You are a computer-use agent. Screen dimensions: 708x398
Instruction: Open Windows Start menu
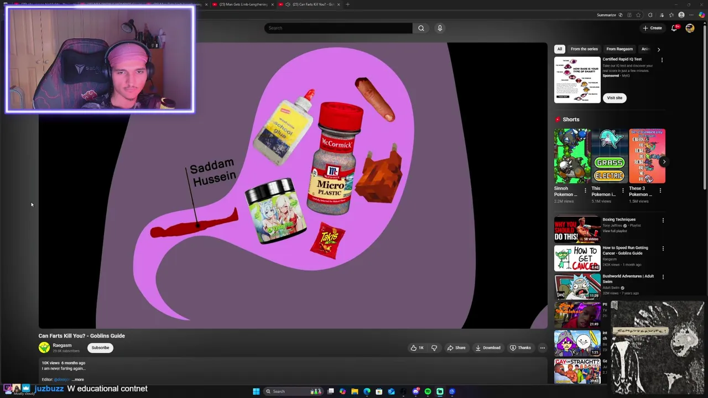pos(256,391)
